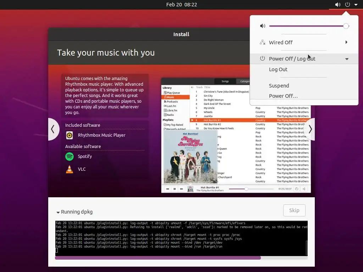Click the Available software heading
The width and height of the screenshot is (363, 272).
[83, 146]
